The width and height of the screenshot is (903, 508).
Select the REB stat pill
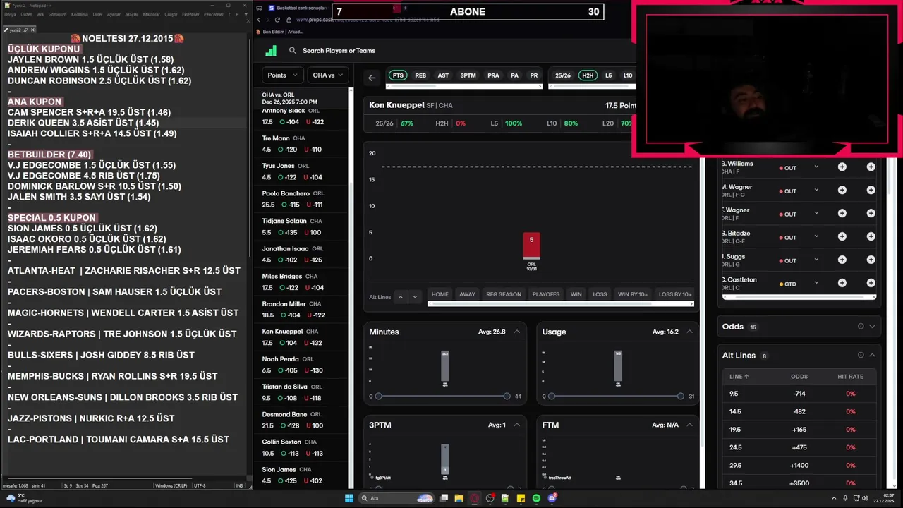pyautogui.click(x=420, y=75)
